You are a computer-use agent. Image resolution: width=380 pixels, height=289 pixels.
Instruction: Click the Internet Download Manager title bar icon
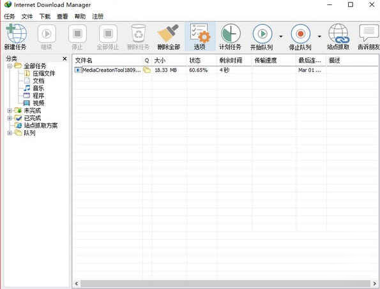tap(8, 4)
